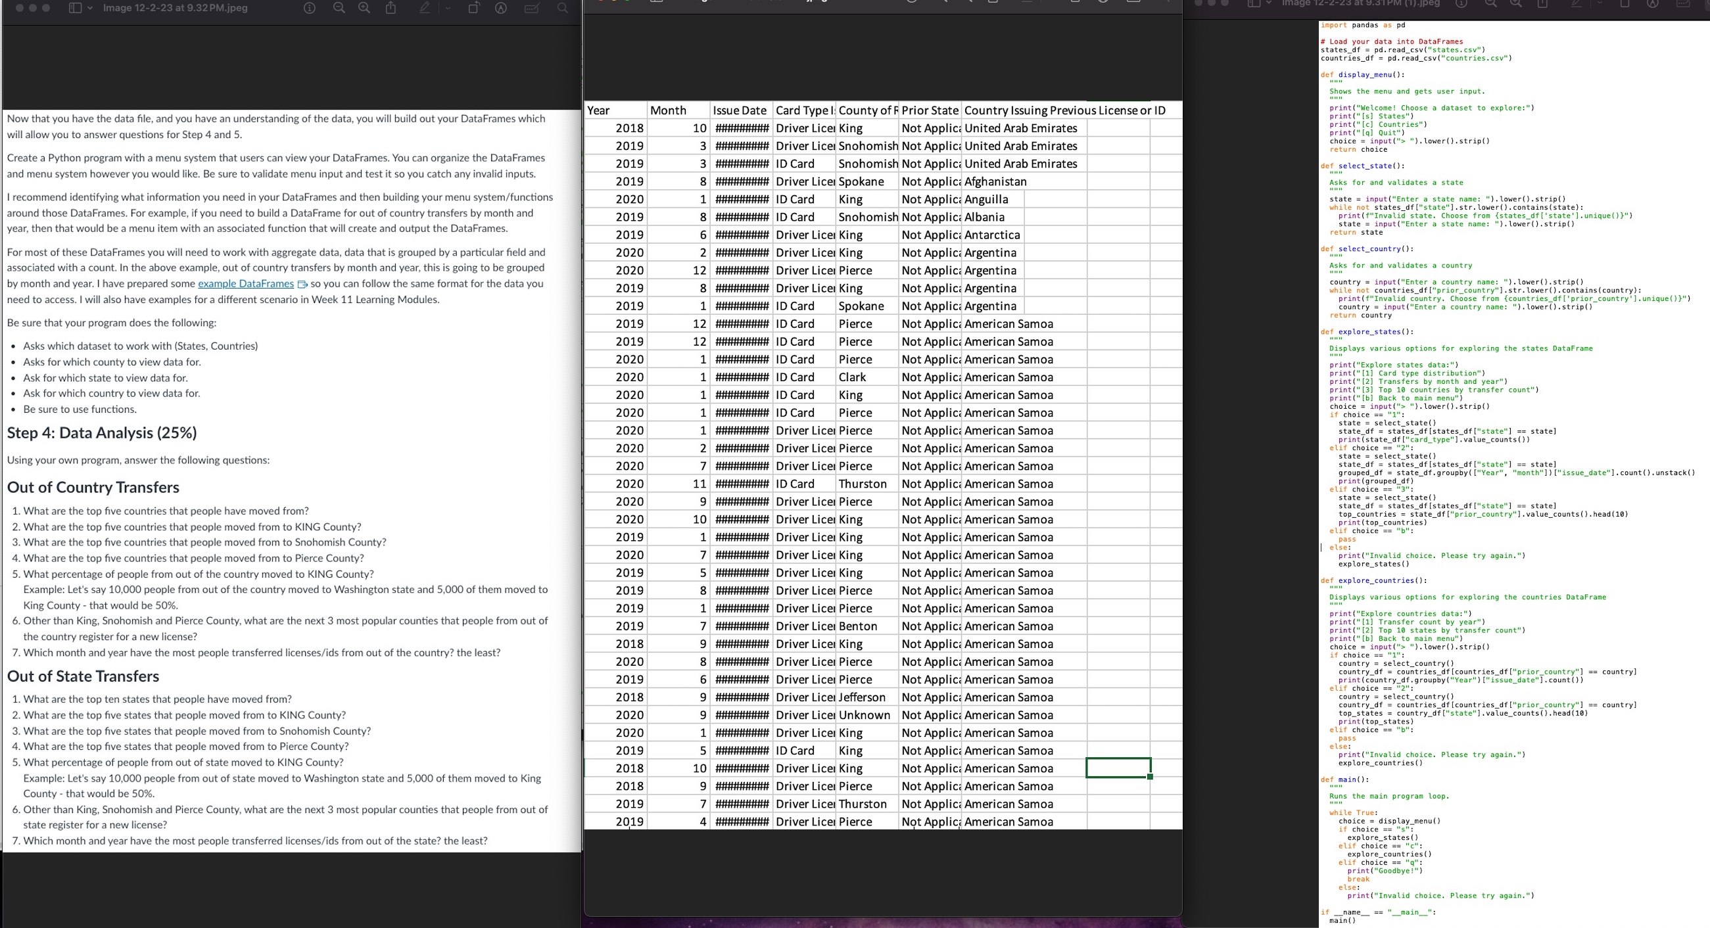The image size is (1710, 928).
Task: Click the window title 'Image 12-2-23 at 9.32 PM.jpeg'
Action: click(176, 8)
